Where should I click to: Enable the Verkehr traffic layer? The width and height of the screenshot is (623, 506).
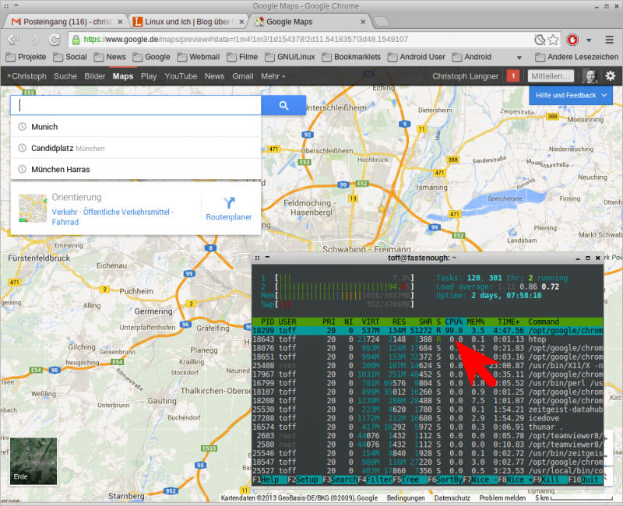(x=65, y=212)
